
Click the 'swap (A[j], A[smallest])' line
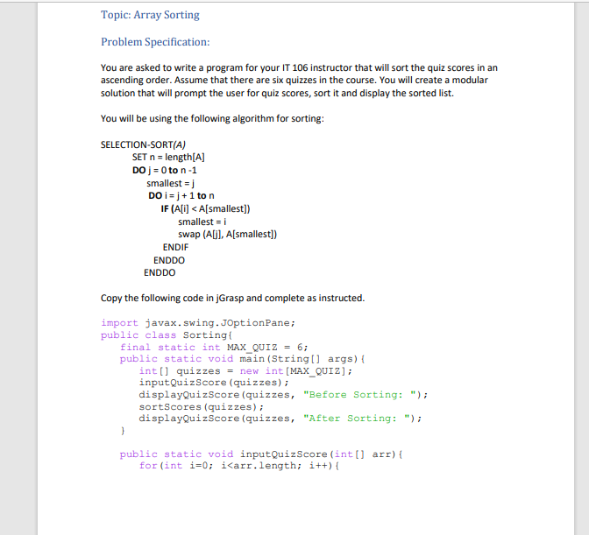coord(227,235)
